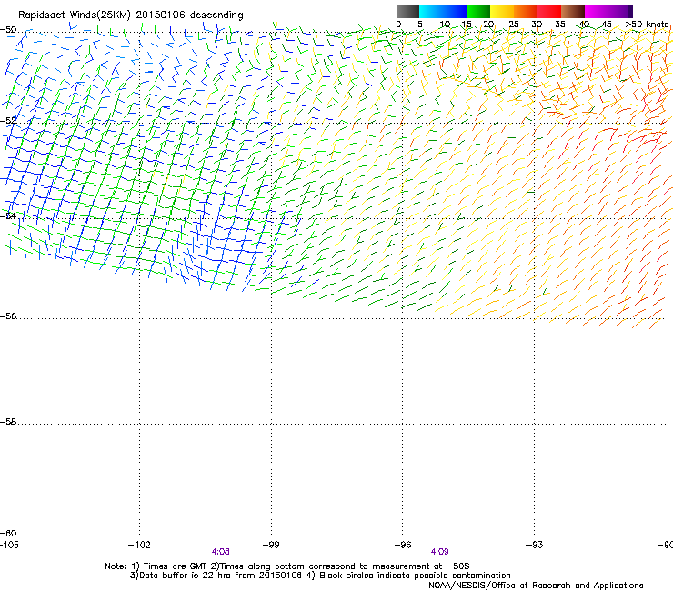Screen dimensions: 673x591
Task: Click the red 30-35 knots color swatch
Action: [549, 11]
